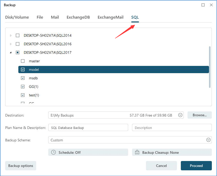The height and width of the screenshot is (176, 217).
Task: Click the SQL Database Backup plan name field
Action: pyautogui.click(x=88, y=127)
